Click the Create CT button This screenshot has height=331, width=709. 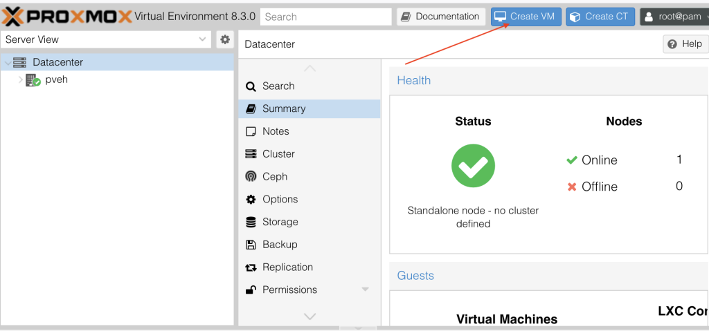(x=600, y=17)
